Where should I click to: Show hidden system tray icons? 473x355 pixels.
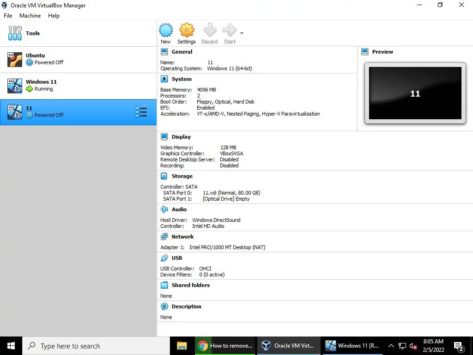391,346
